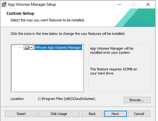Open Disk Usage dialog

[x=59, y=114]
